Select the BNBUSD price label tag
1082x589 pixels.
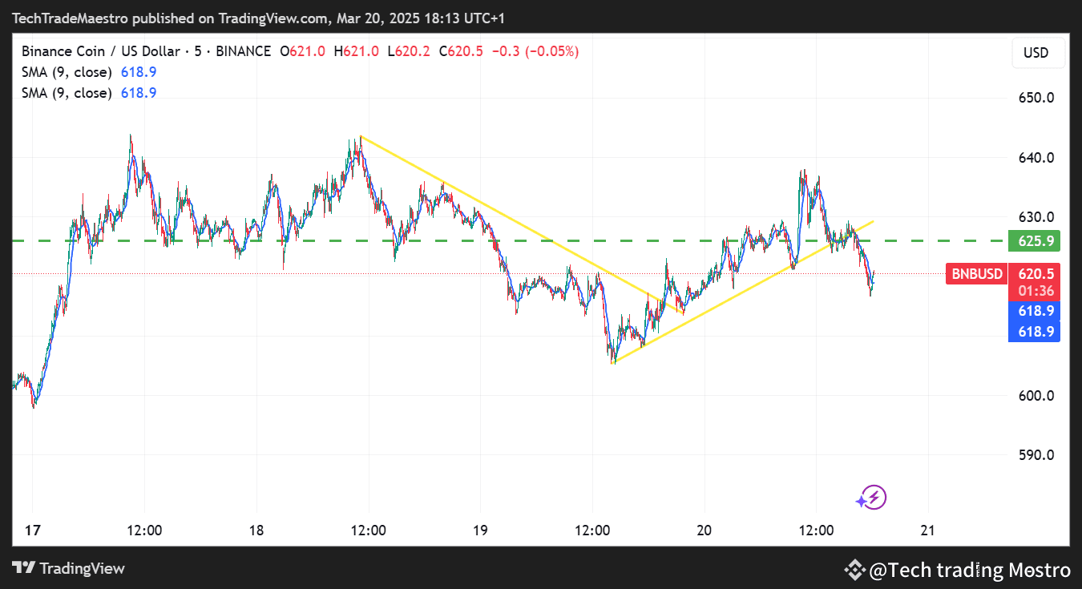pos(977,274)
